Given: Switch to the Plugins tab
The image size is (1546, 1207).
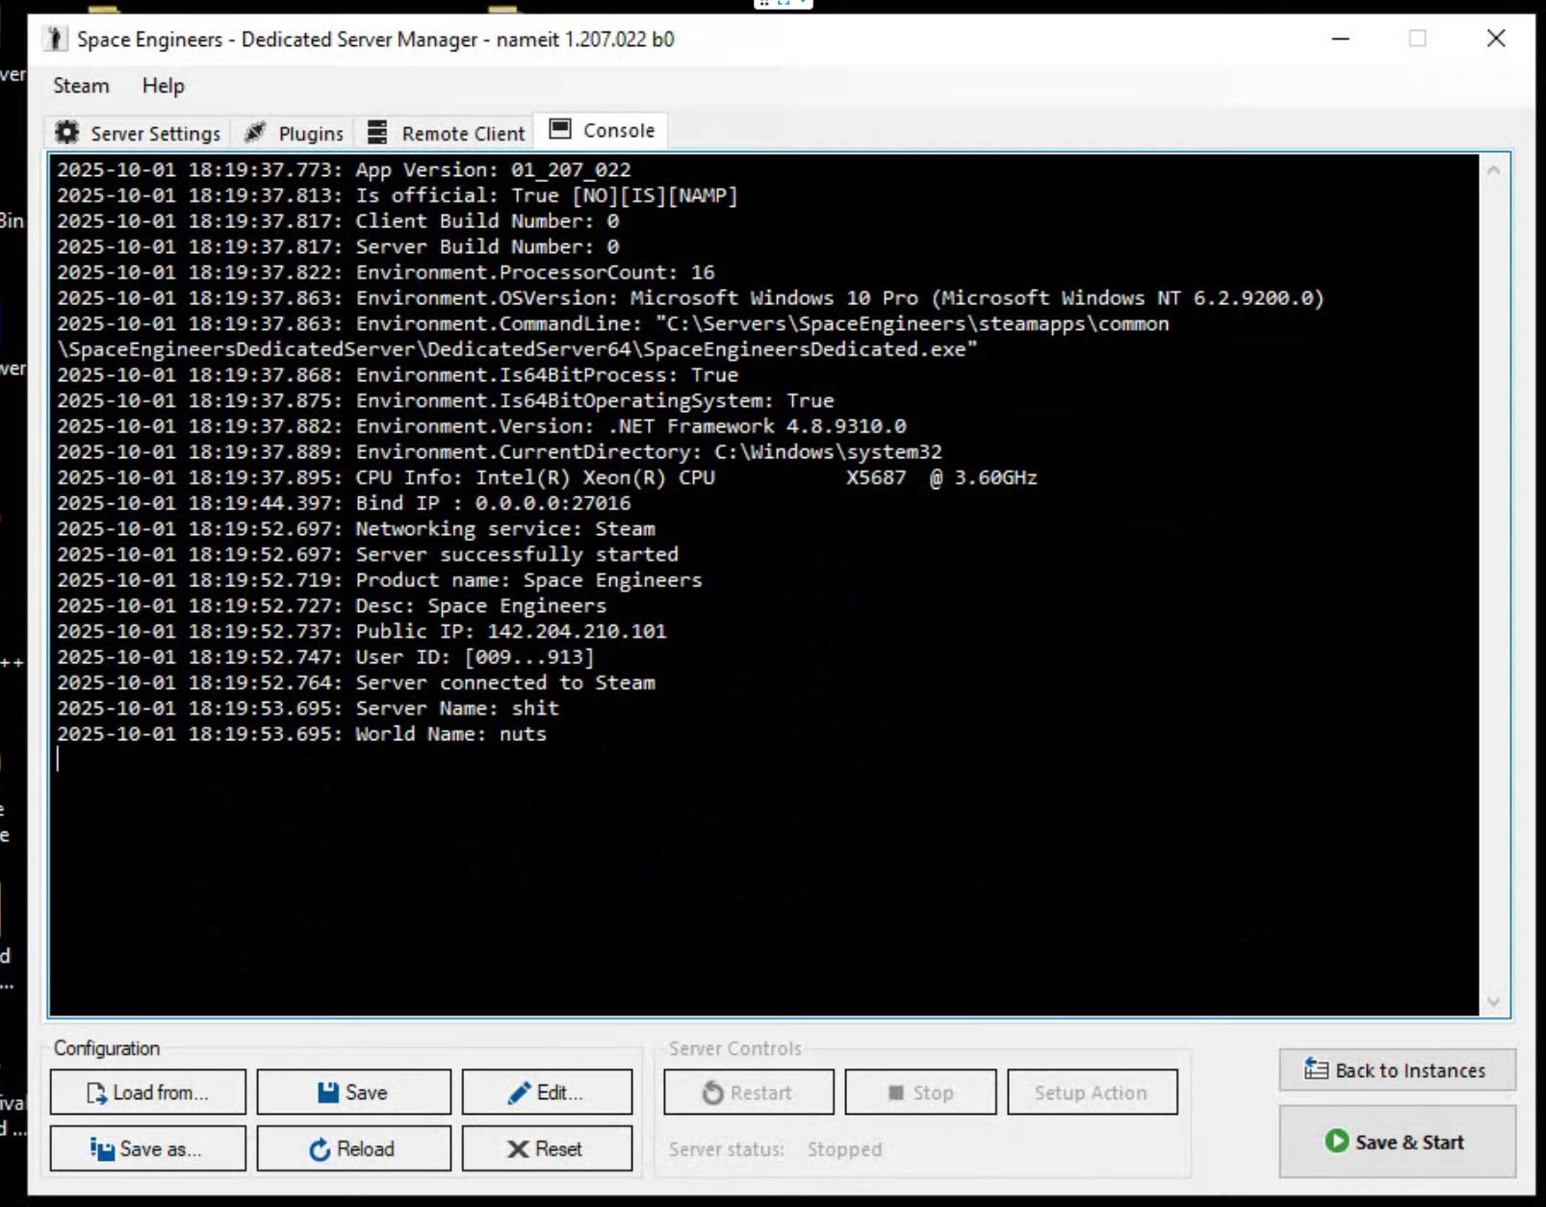Looking at the screenshot, I should pos(310,133).
